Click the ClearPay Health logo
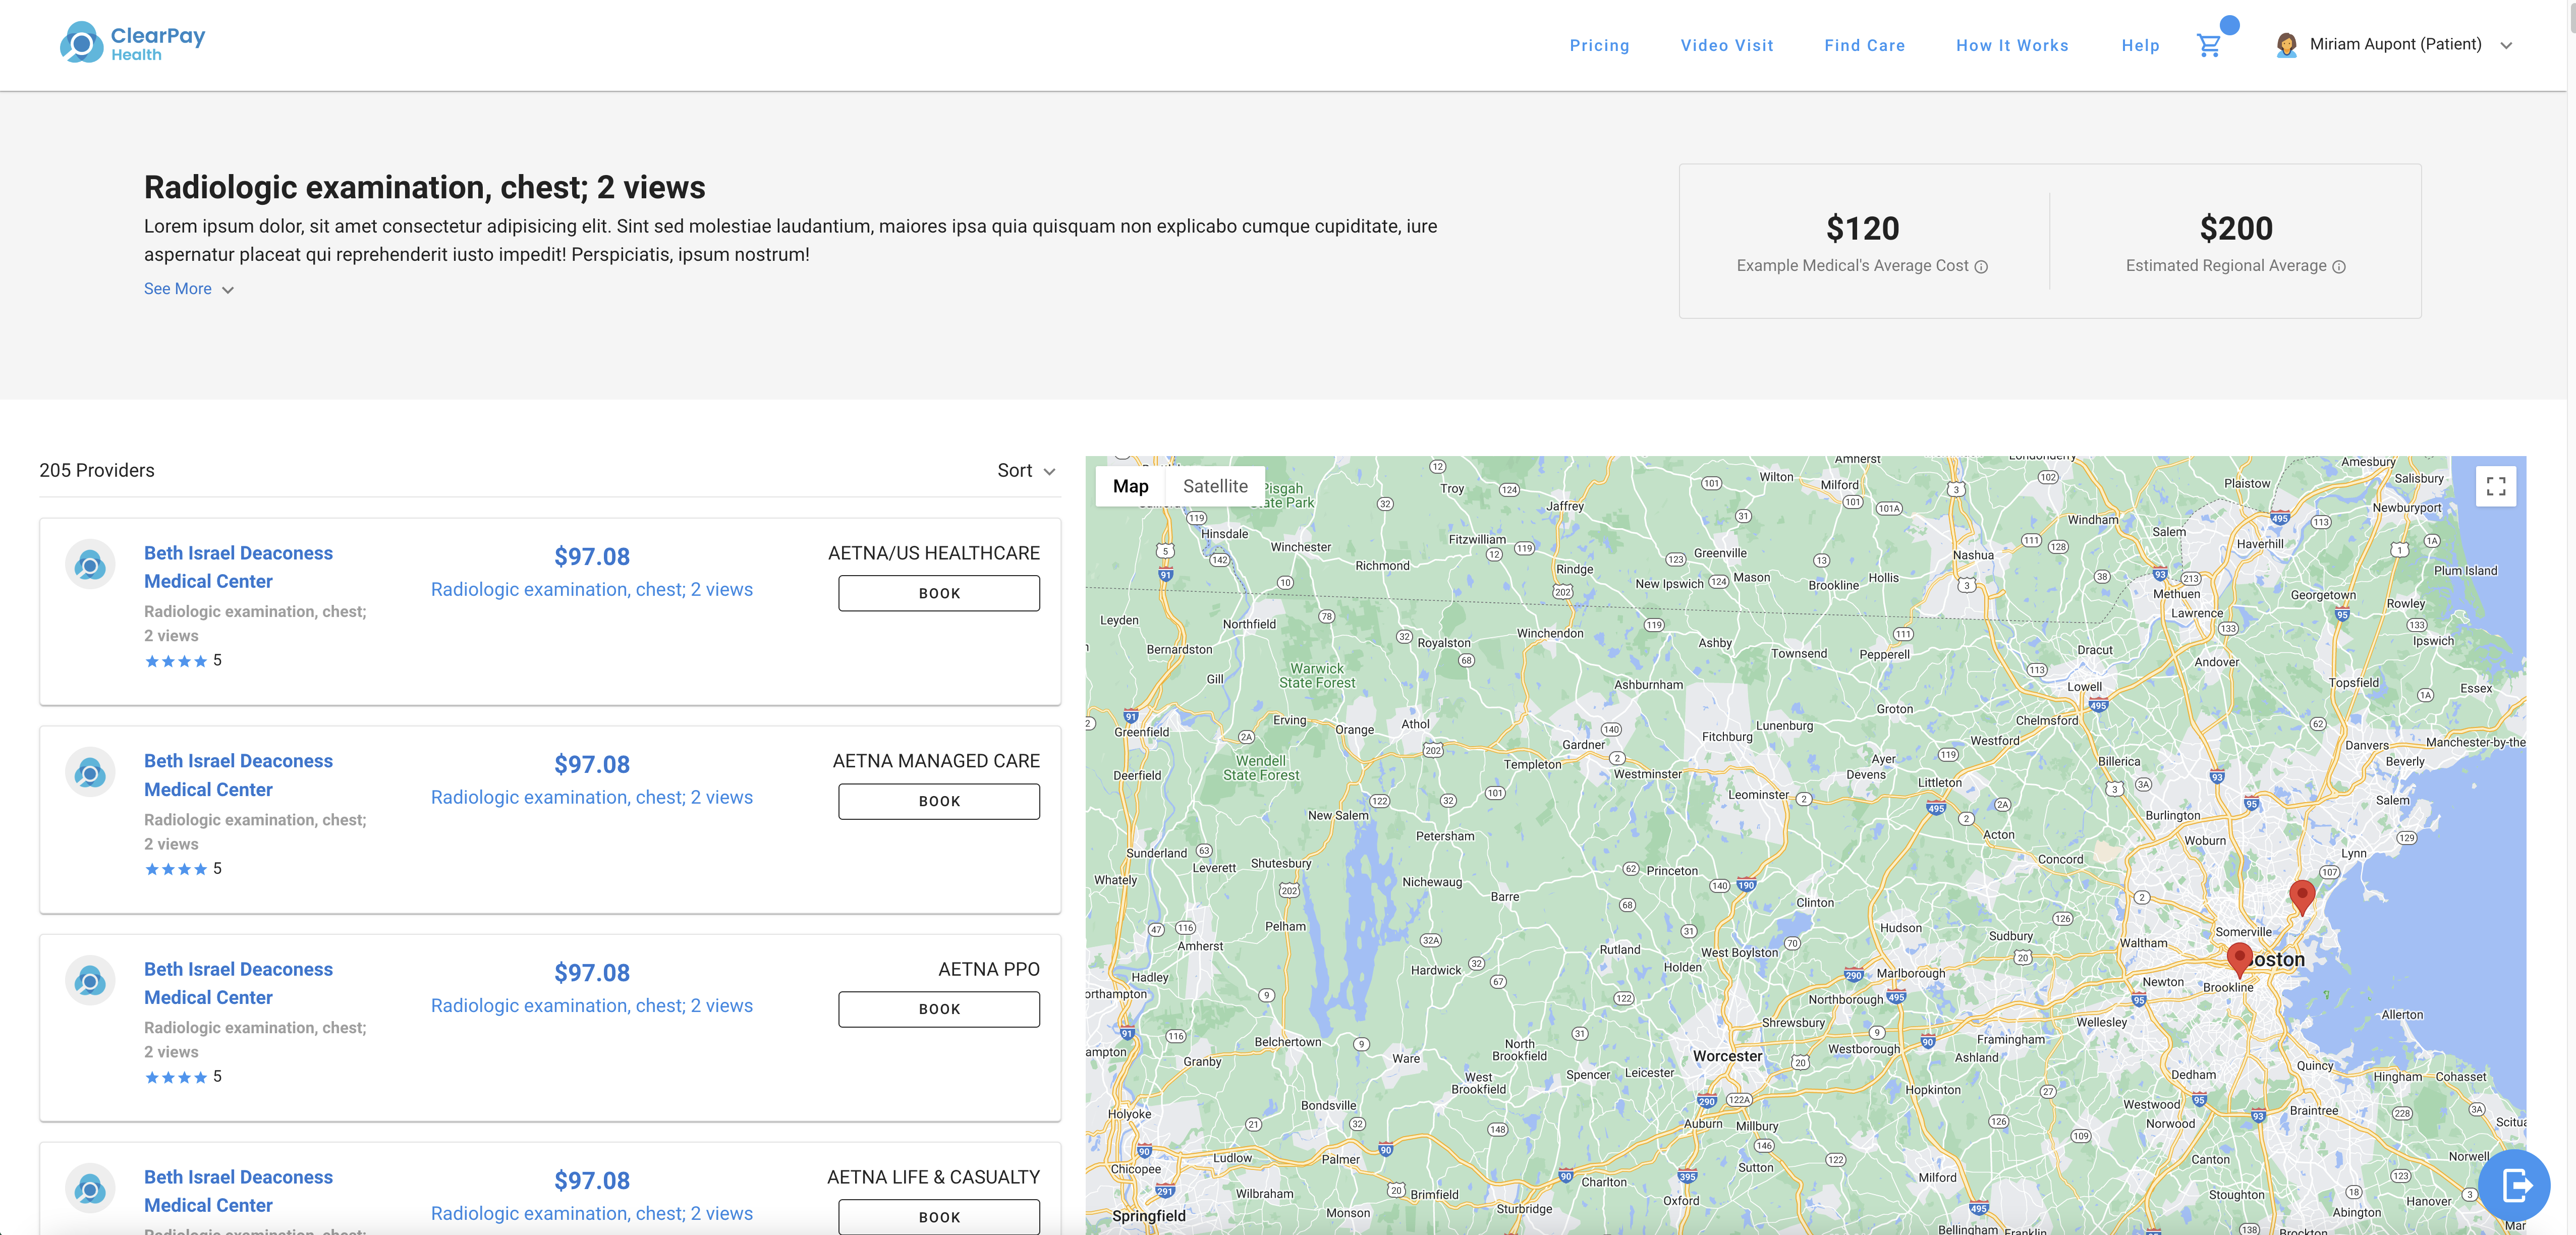2576x1235 pixels. (133, 43)
